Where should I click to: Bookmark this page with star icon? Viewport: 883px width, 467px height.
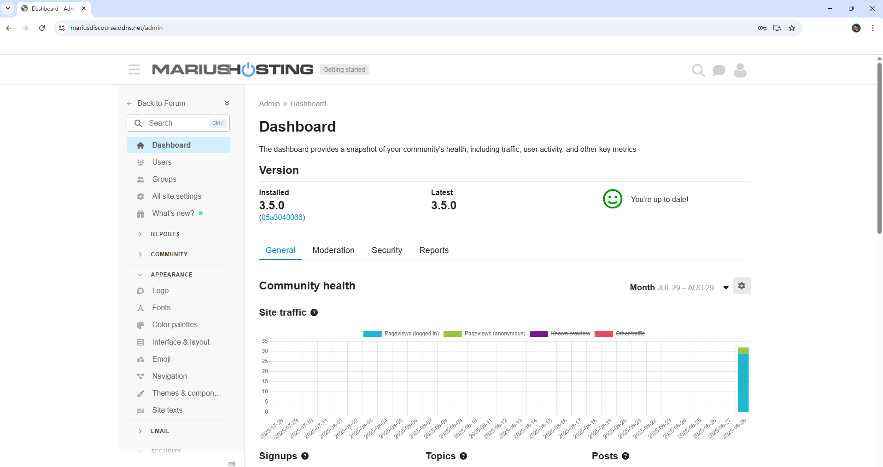pyautogui.click(x=792, y=28)
